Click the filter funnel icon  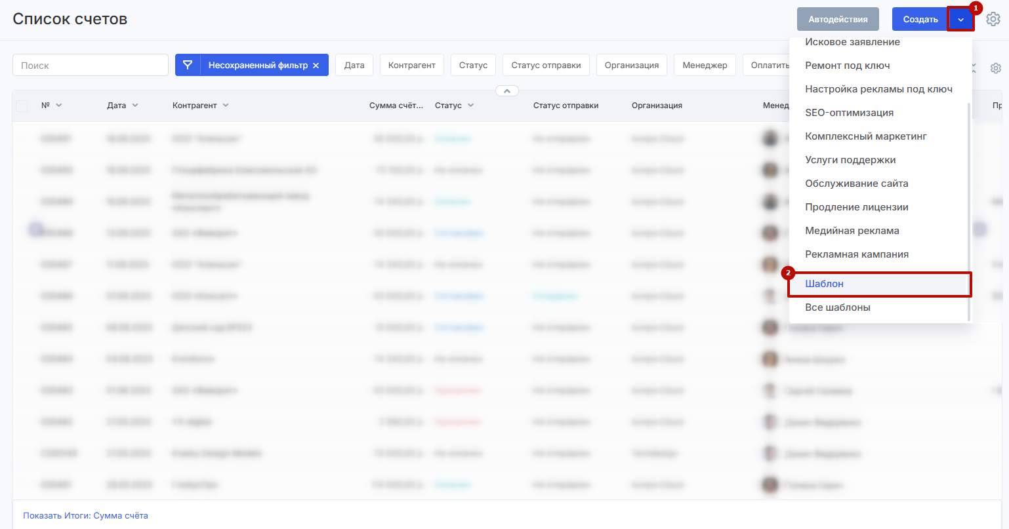[x=188, y=66]
